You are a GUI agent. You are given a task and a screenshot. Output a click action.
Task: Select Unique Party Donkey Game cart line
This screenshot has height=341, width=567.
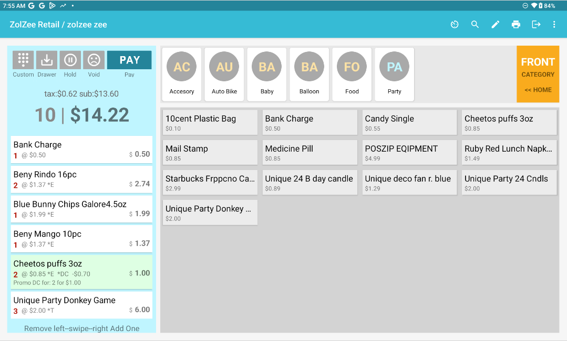[81, 305]
